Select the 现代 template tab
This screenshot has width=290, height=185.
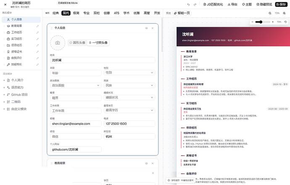[x=66, y=13]
